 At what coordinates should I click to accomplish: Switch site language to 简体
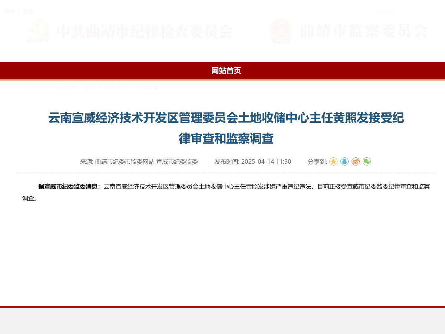tap(9, 12)
